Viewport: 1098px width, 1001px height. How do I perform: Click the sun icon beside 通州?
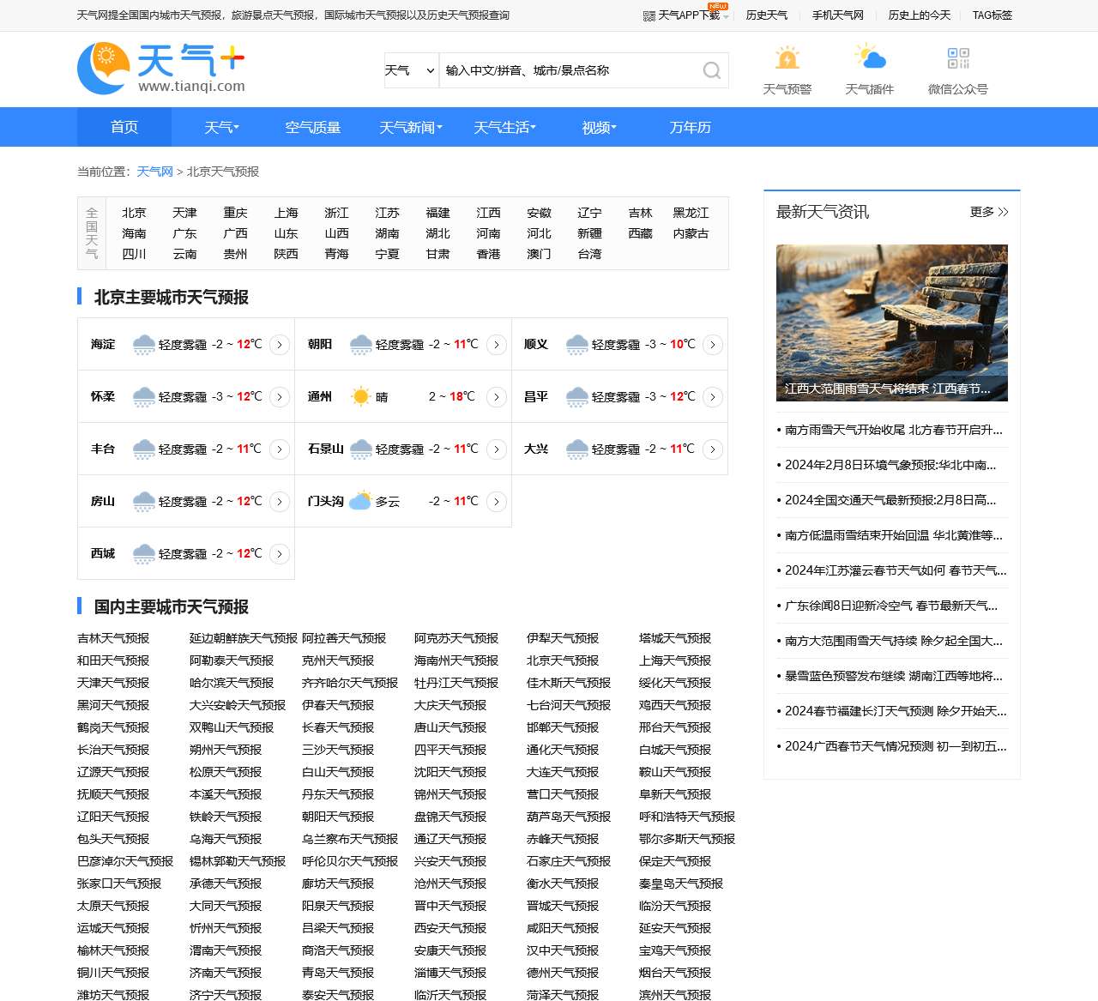tap(361, 396)
